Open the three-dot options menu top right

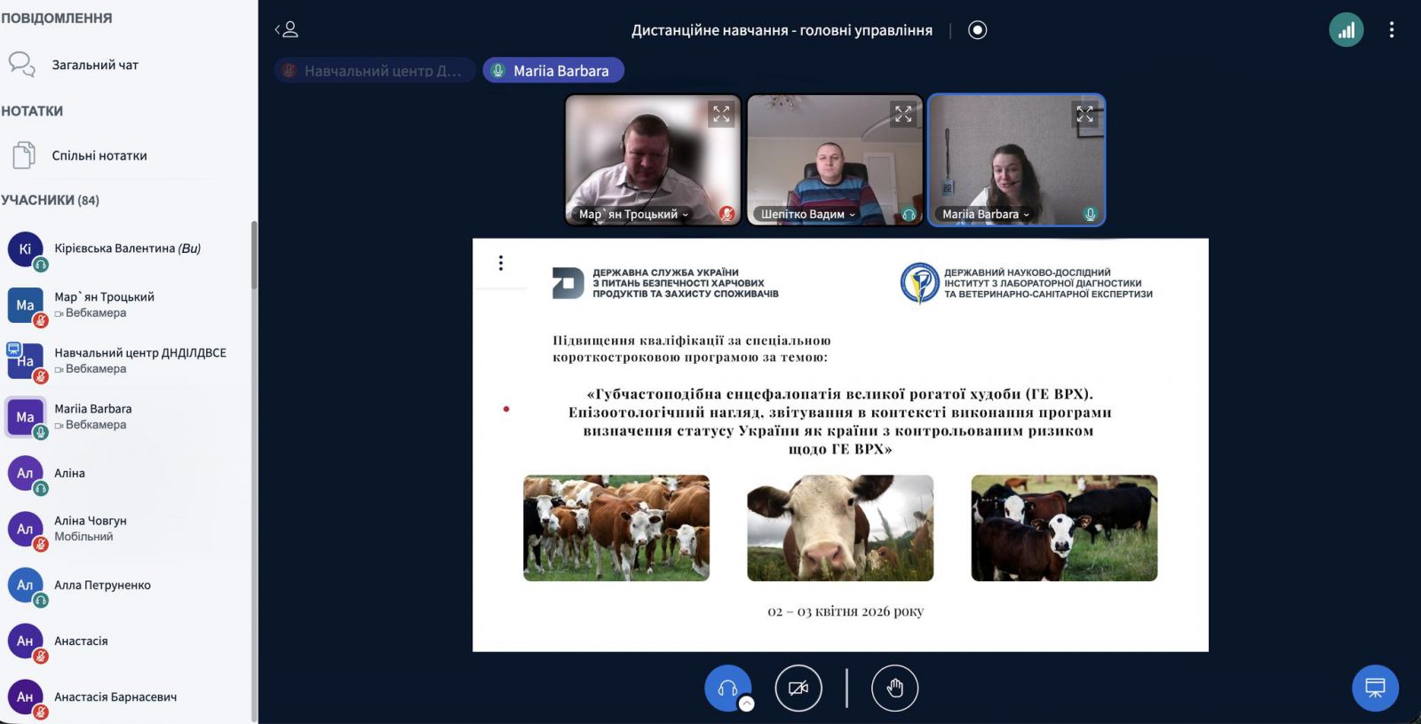tap(1391, 30)
